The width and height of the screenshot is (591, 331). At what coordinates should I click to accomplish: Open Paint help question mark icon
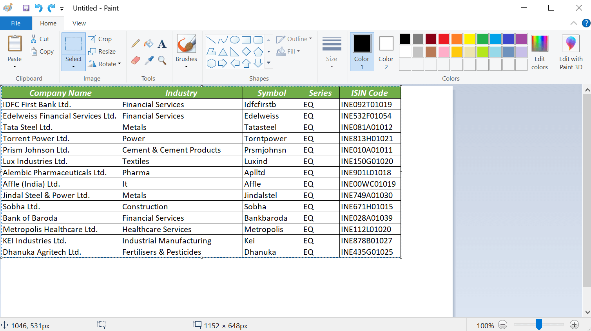pyautogui.click(x=586, y=23)
